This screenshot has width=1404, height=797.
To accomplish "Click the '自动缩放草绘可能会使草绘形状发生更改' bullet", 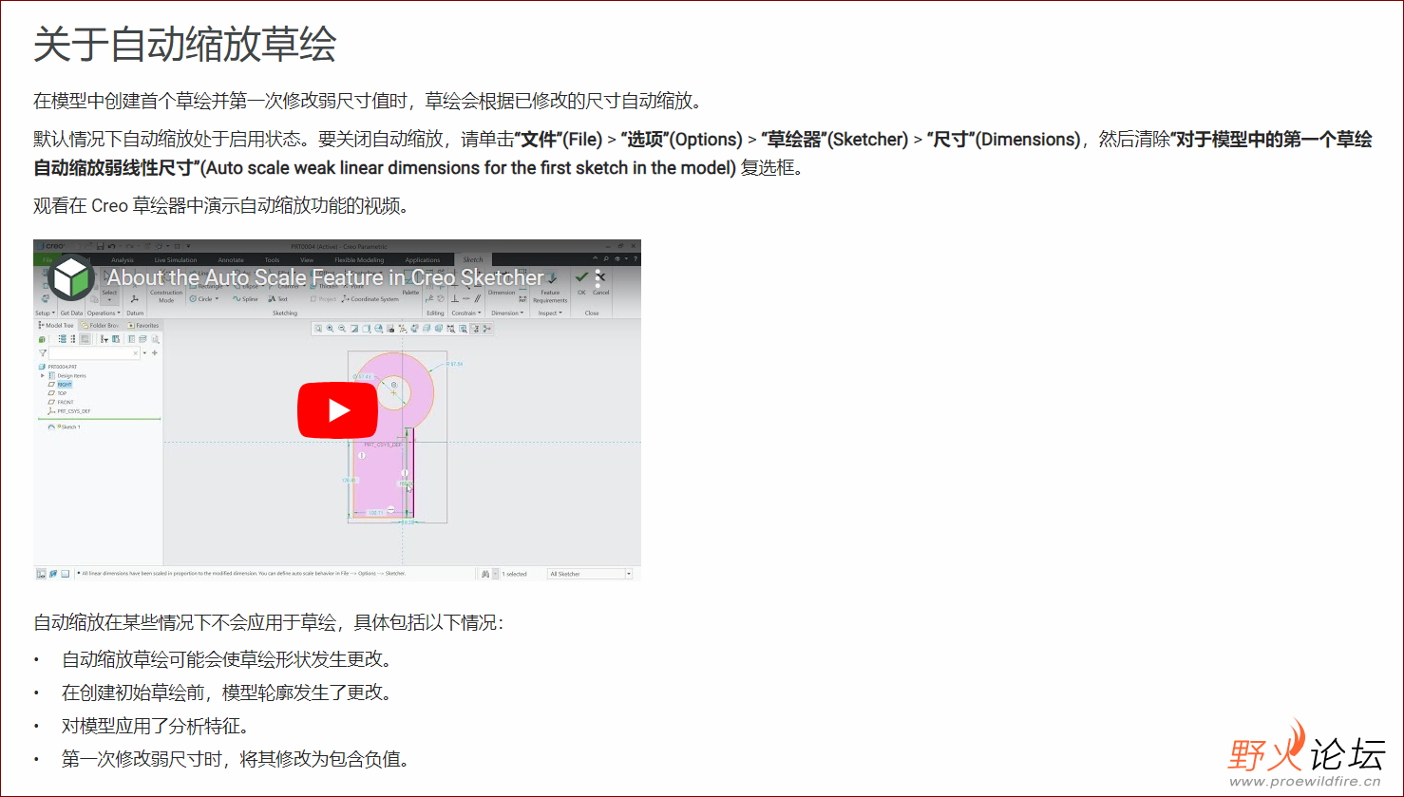I will (227, 659).
